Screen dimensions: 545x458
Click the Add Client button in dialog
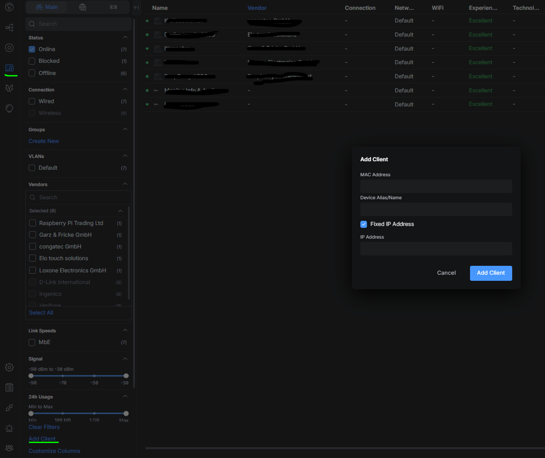coord(491,273)
